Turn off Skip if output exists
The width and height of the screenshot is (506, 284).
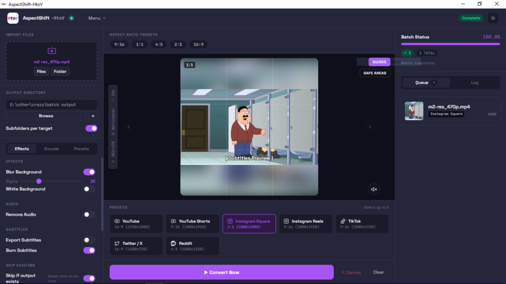click(x=89, y=278)
